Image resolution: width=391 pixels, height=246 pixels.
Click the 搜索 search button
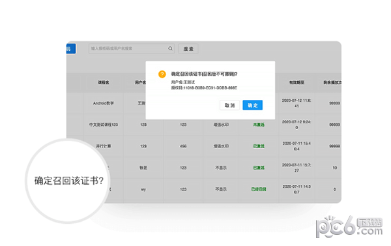click(x=188, y=49)
